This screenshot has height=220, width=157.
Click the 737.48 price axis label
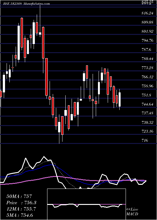[x=147, y=113]
